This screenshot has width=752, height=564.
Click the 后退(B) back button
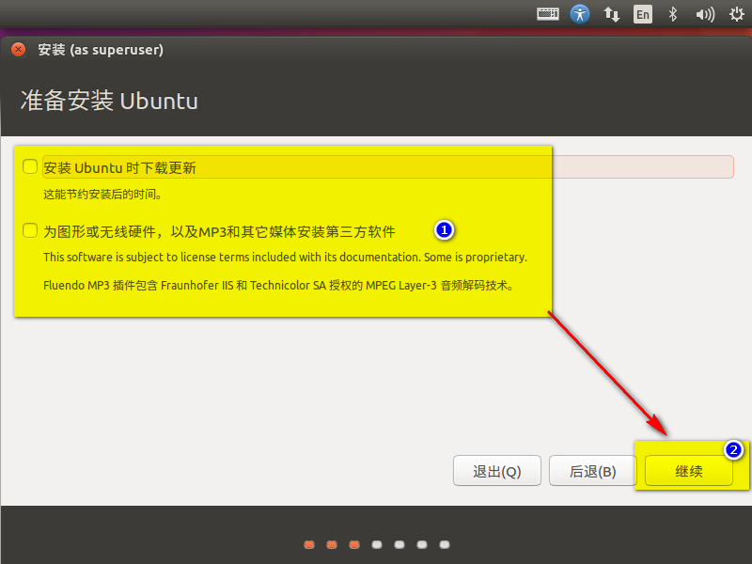(x=593, y=471)
